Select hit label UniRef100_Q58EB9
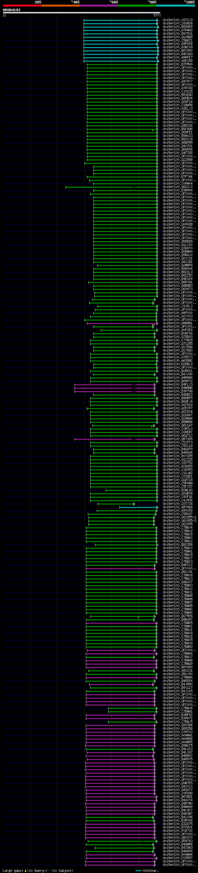Viewport: 198px width, 873px height. [178, 242]
